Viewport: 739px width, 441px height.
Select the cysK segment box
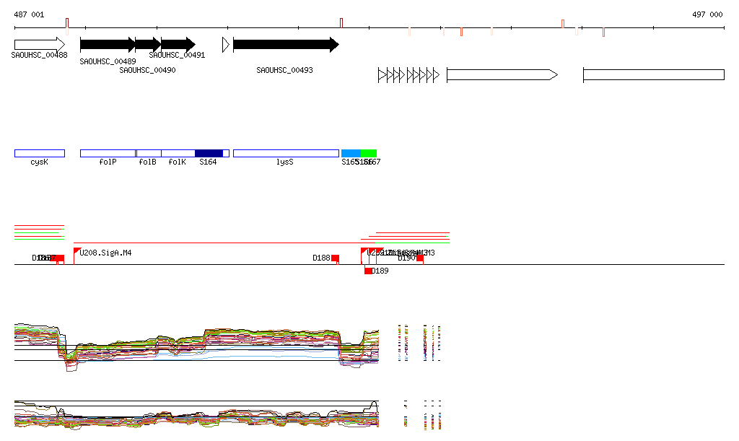(39, 153)
